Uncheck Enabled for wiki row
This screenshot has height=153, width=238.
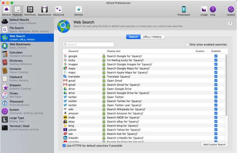[216, 109]
